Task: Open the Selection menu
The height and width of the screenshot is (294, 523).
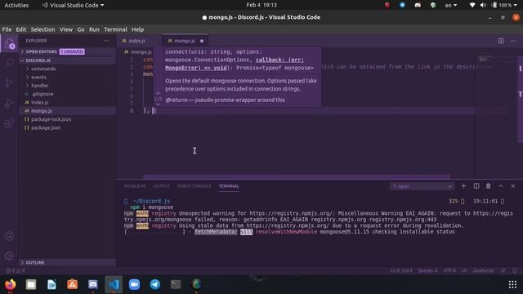Action: tap(42, 29)
